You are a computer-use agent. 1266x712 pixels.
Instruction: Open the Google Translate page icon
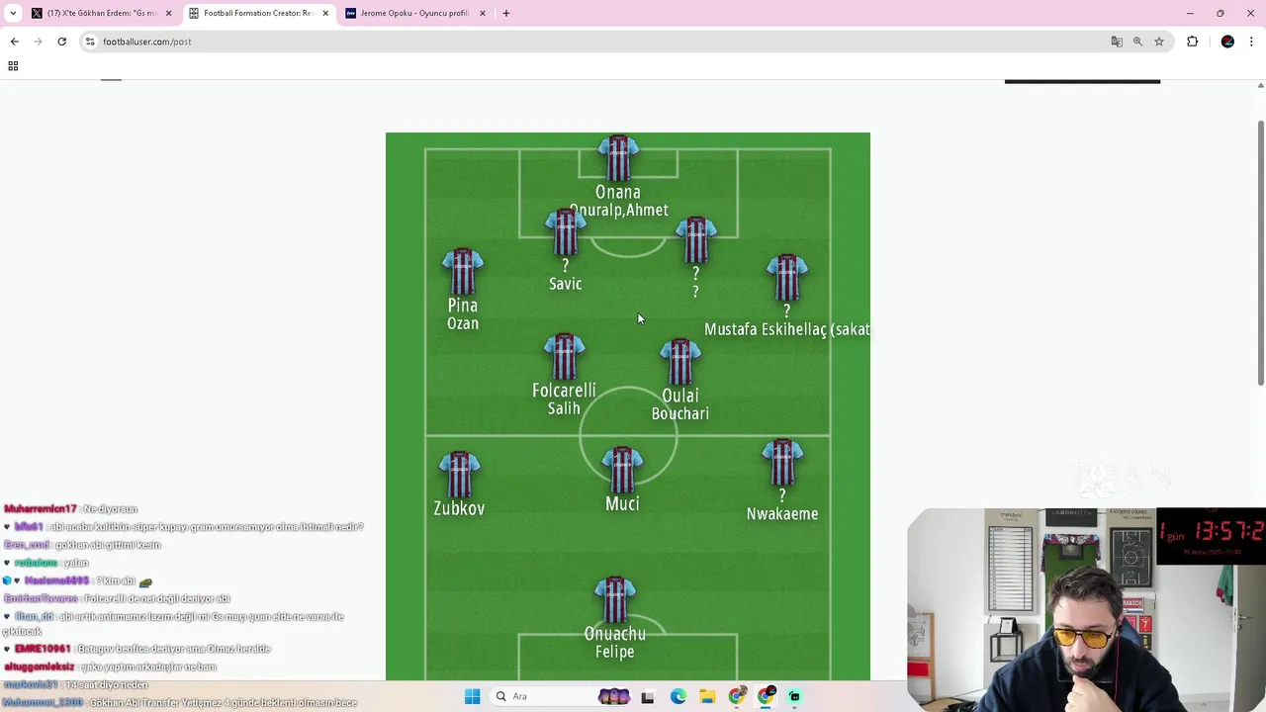pos(1117,42)
